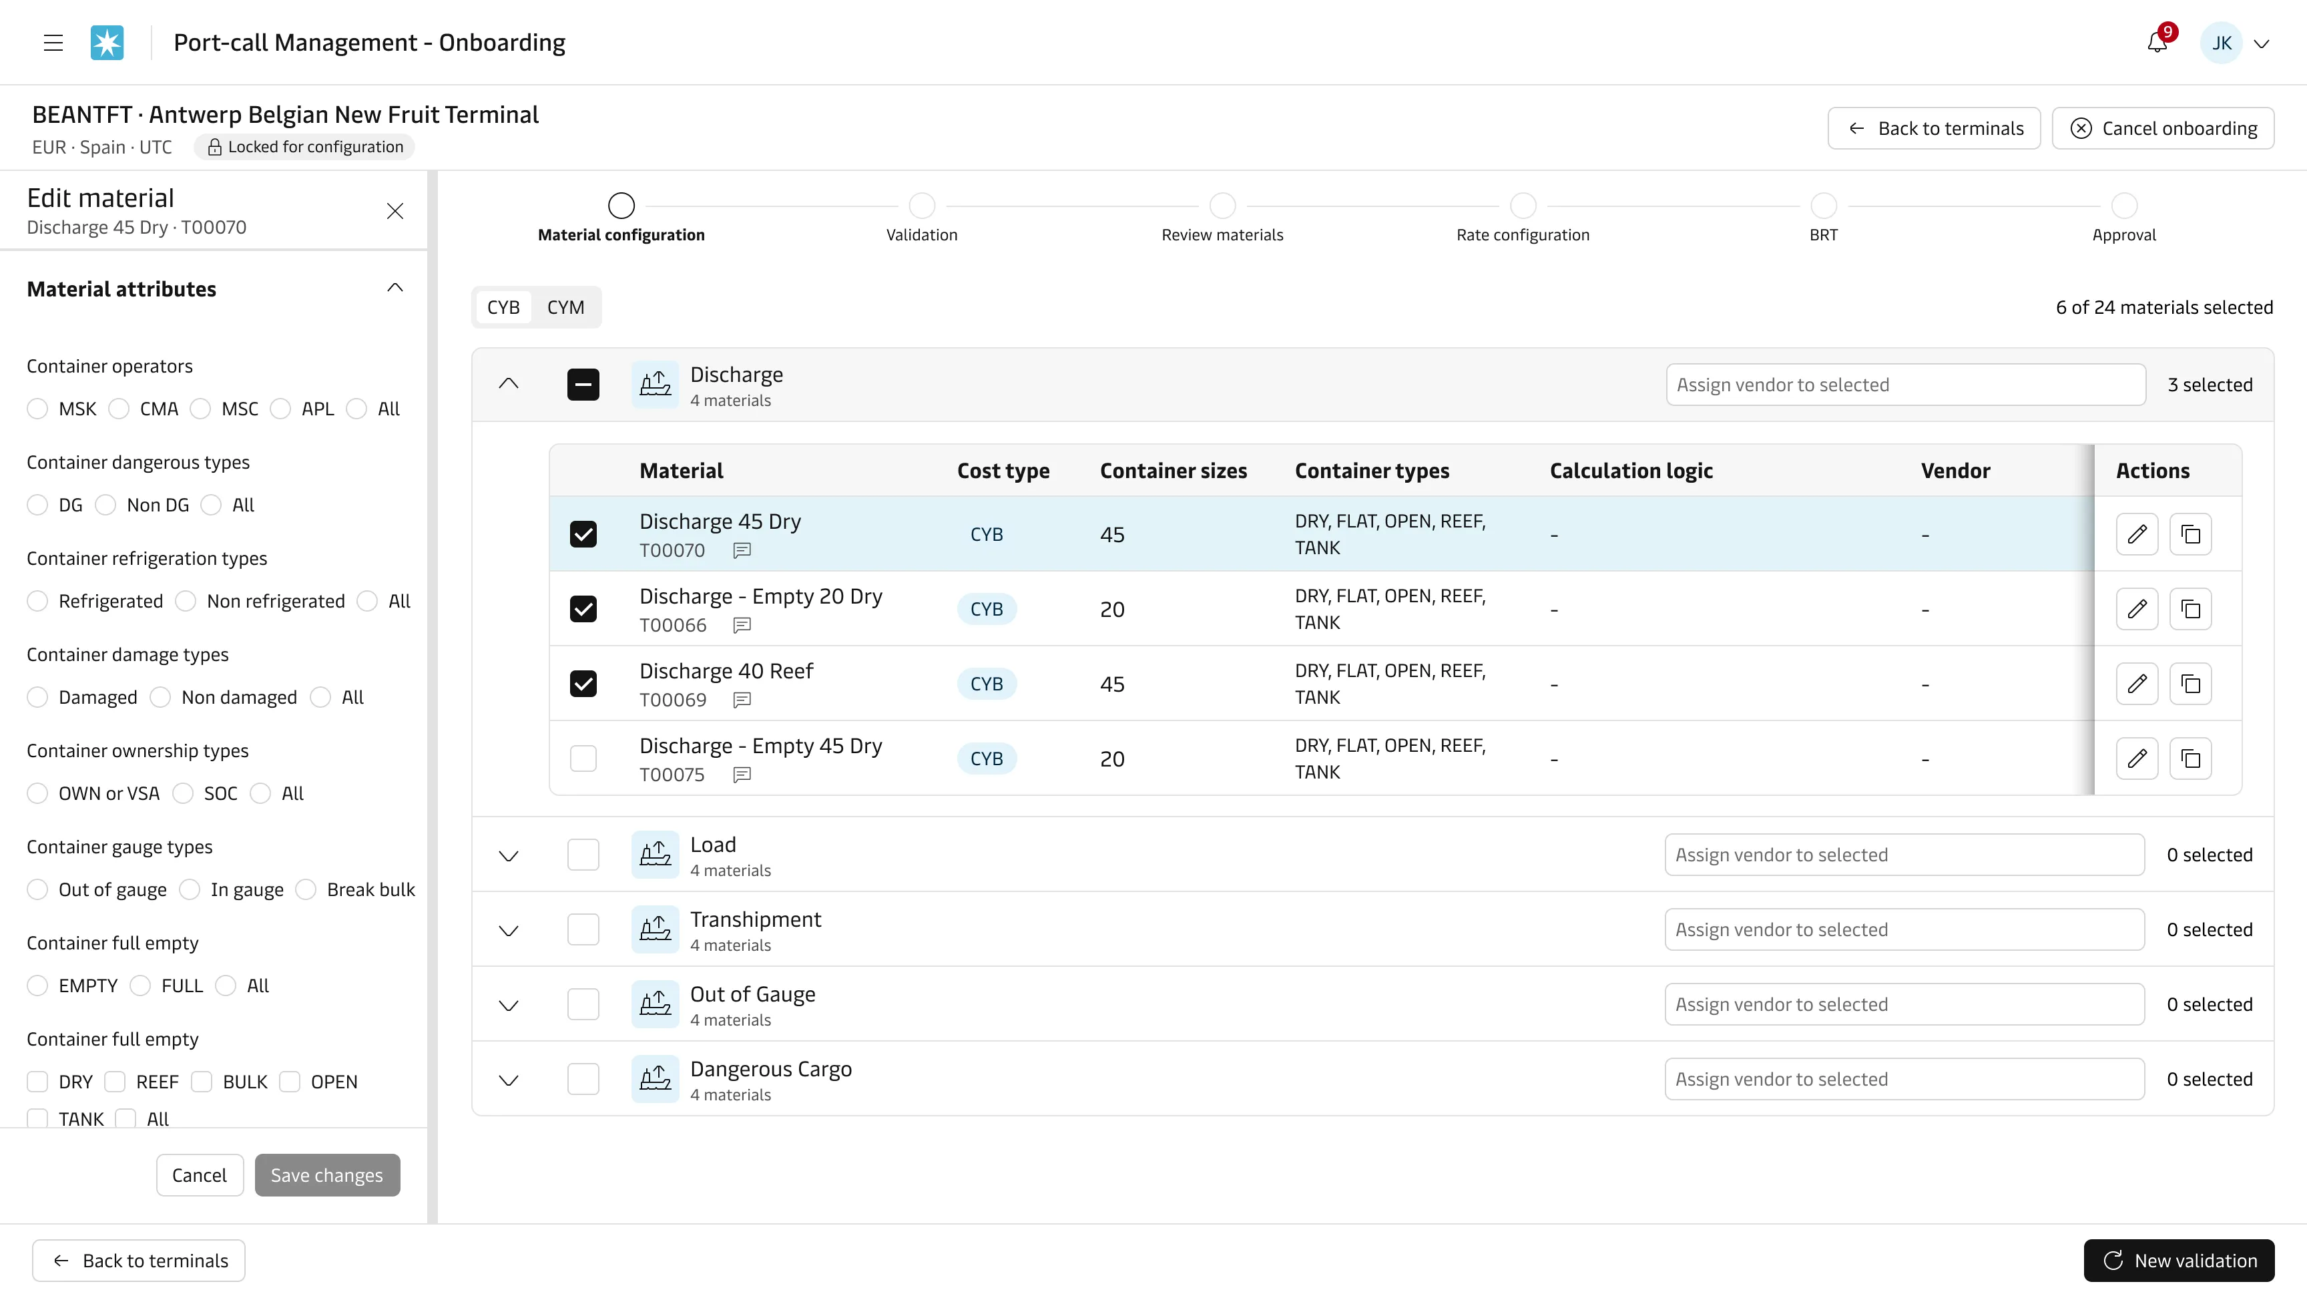Select all Transhipment group materials
The height and width of the screenshot is (1298, 2307).
(x=583, y=930)
